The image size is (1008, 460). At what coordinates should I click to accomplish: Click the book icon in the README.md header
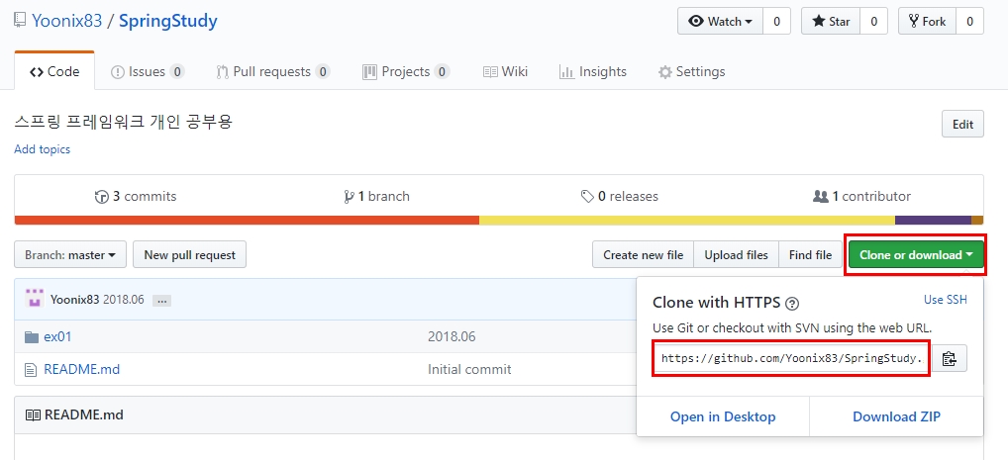[32, 415]
